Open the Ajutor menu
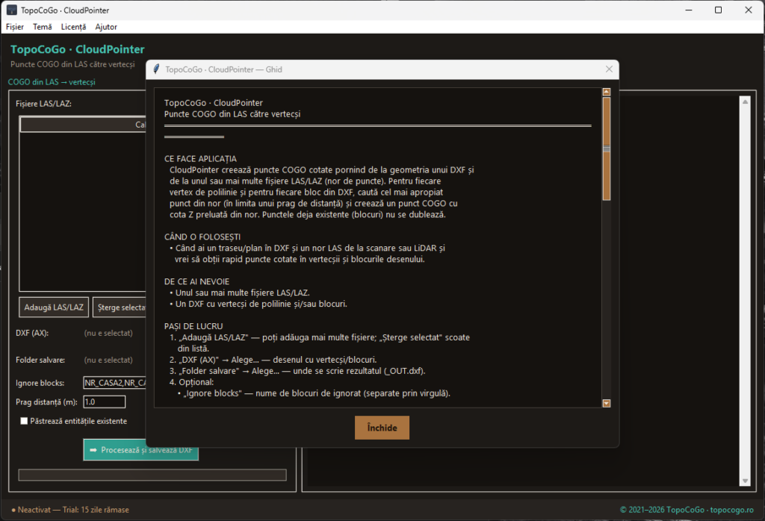Viewport: 765px width, 521px height. click(x=106, y=27)
